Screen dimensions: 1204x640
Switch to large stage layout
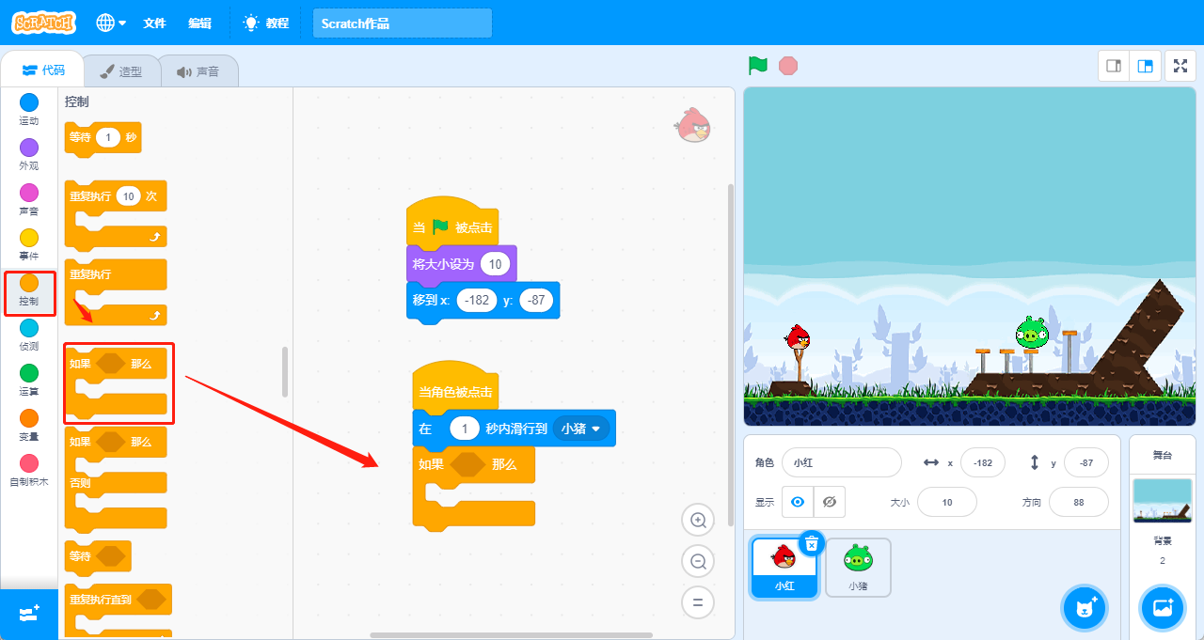click(x=1145, y=66)
